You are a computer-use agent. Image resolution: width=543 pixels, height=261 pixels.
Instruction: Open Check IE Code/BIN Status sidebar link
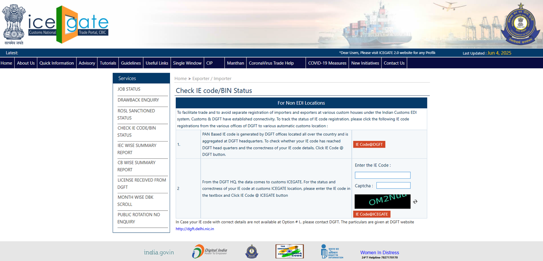(x=137, y=131)
